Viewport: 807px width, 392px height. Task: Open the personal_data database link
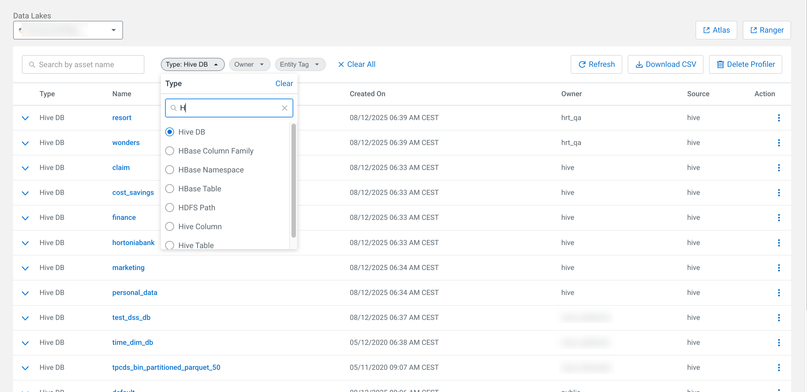(x=135, y=292)
